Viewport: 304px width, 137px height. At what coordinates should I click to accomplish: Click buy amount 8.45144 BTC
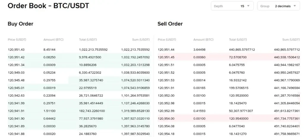(x=50, y=50)
